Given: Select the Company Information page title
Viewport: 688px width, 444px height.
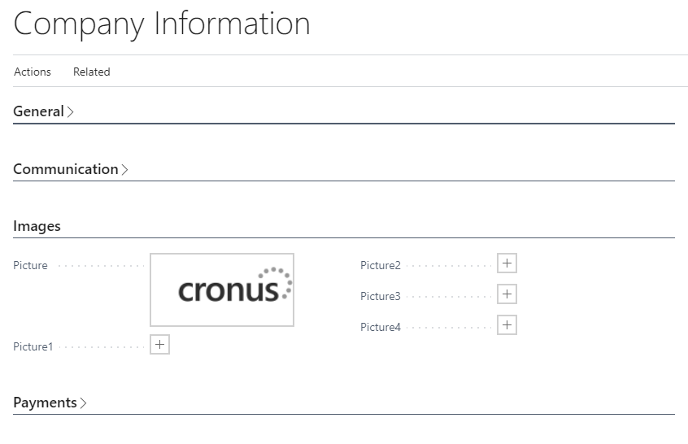Looking at the screenshot, I should pos(162,24).
